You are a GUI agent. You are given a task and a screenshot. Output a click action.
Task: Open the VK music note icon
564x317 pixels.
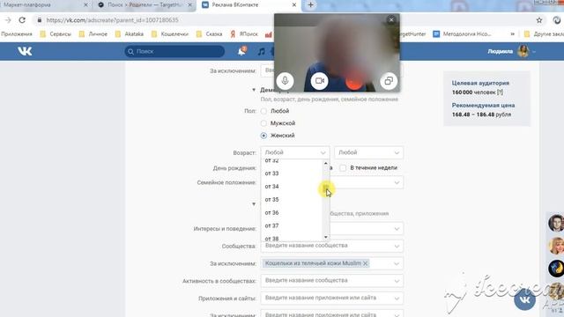262,51
